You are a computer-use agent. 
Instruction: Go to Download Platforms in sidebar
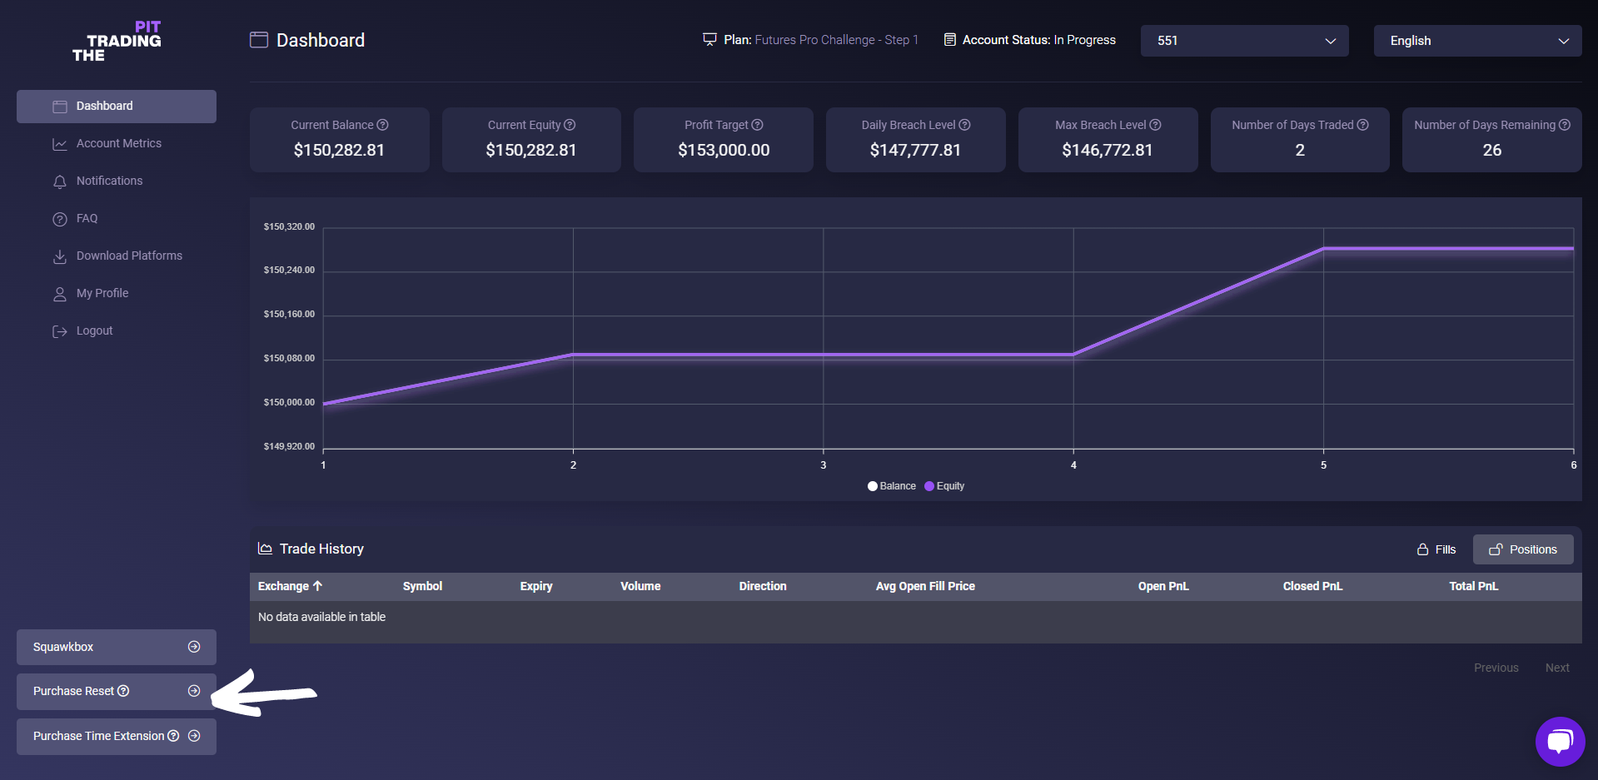[128, 256]
